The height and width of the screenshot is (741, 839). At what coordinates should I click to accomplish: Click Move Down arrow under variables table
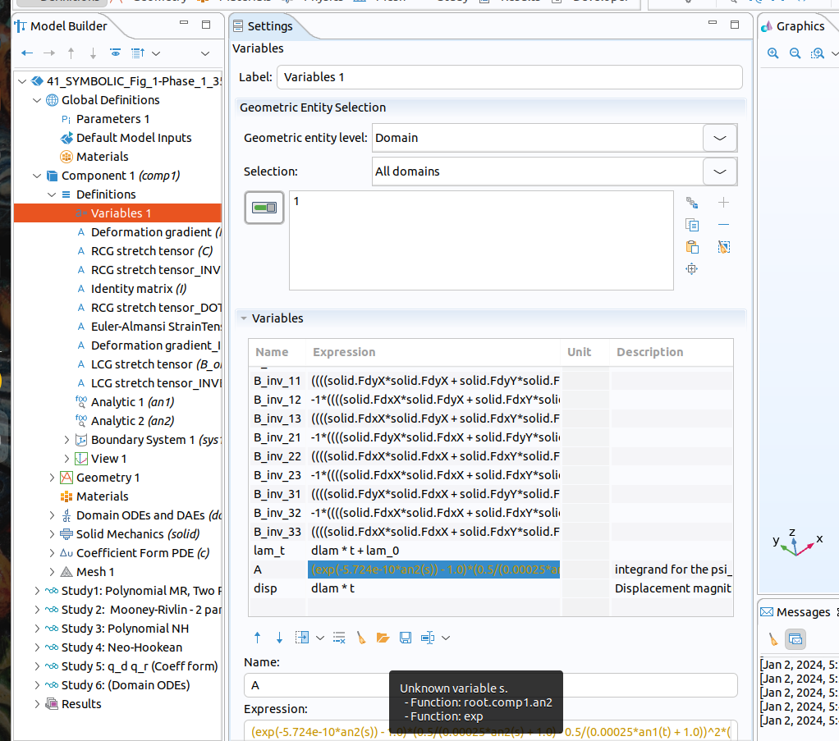(279, 638)
